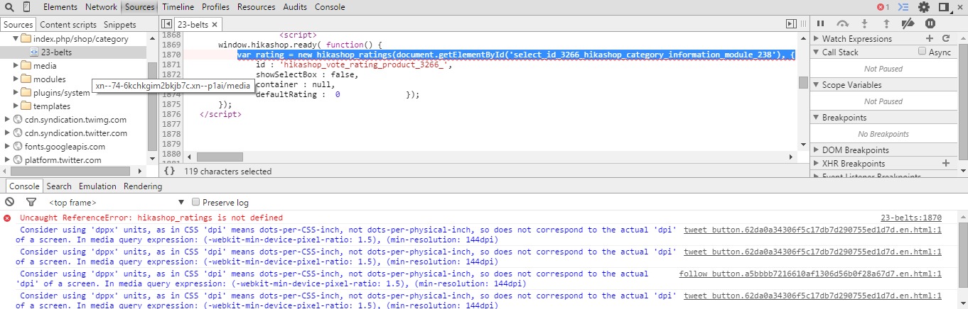The width and height of the screenshot is (968, 309).
Task: Open the Rendering drawer tab
Action: (x=143, y=186)
